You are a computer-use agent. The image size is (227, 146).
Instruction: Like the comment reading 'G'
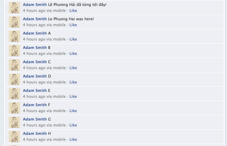[x=73, y=125]
